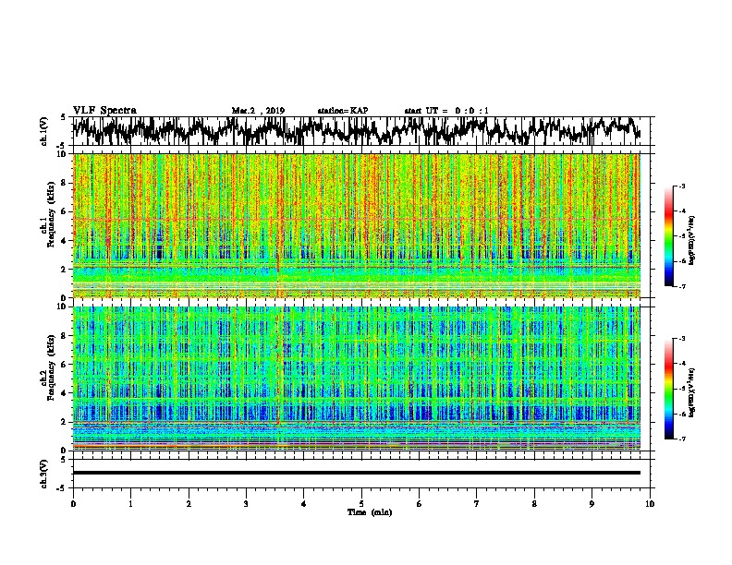Image resolution: width=732 pixels, height=565 pixels.
Task: Click the ch.2 frequency axis tick "8"
Action: point(63,335)
